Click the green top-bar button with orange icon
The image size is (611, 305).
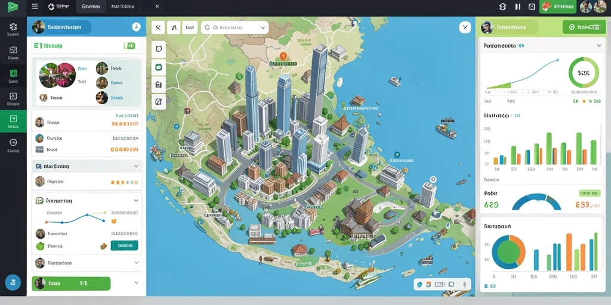pyautogui.click(x=558, y=7)
